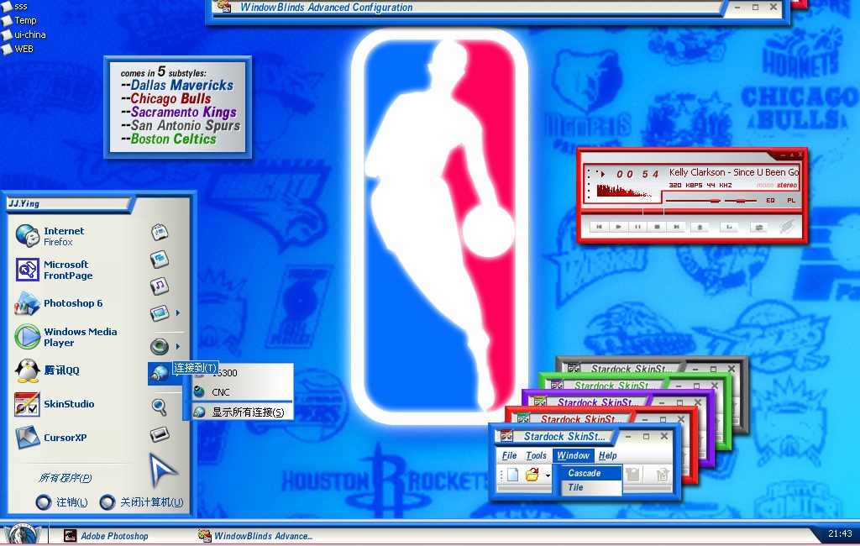Image resolution: width=860 pixels, height=546 pixels.
Task: Open the sss desktop folder
Action: click(x=14, y=7)
